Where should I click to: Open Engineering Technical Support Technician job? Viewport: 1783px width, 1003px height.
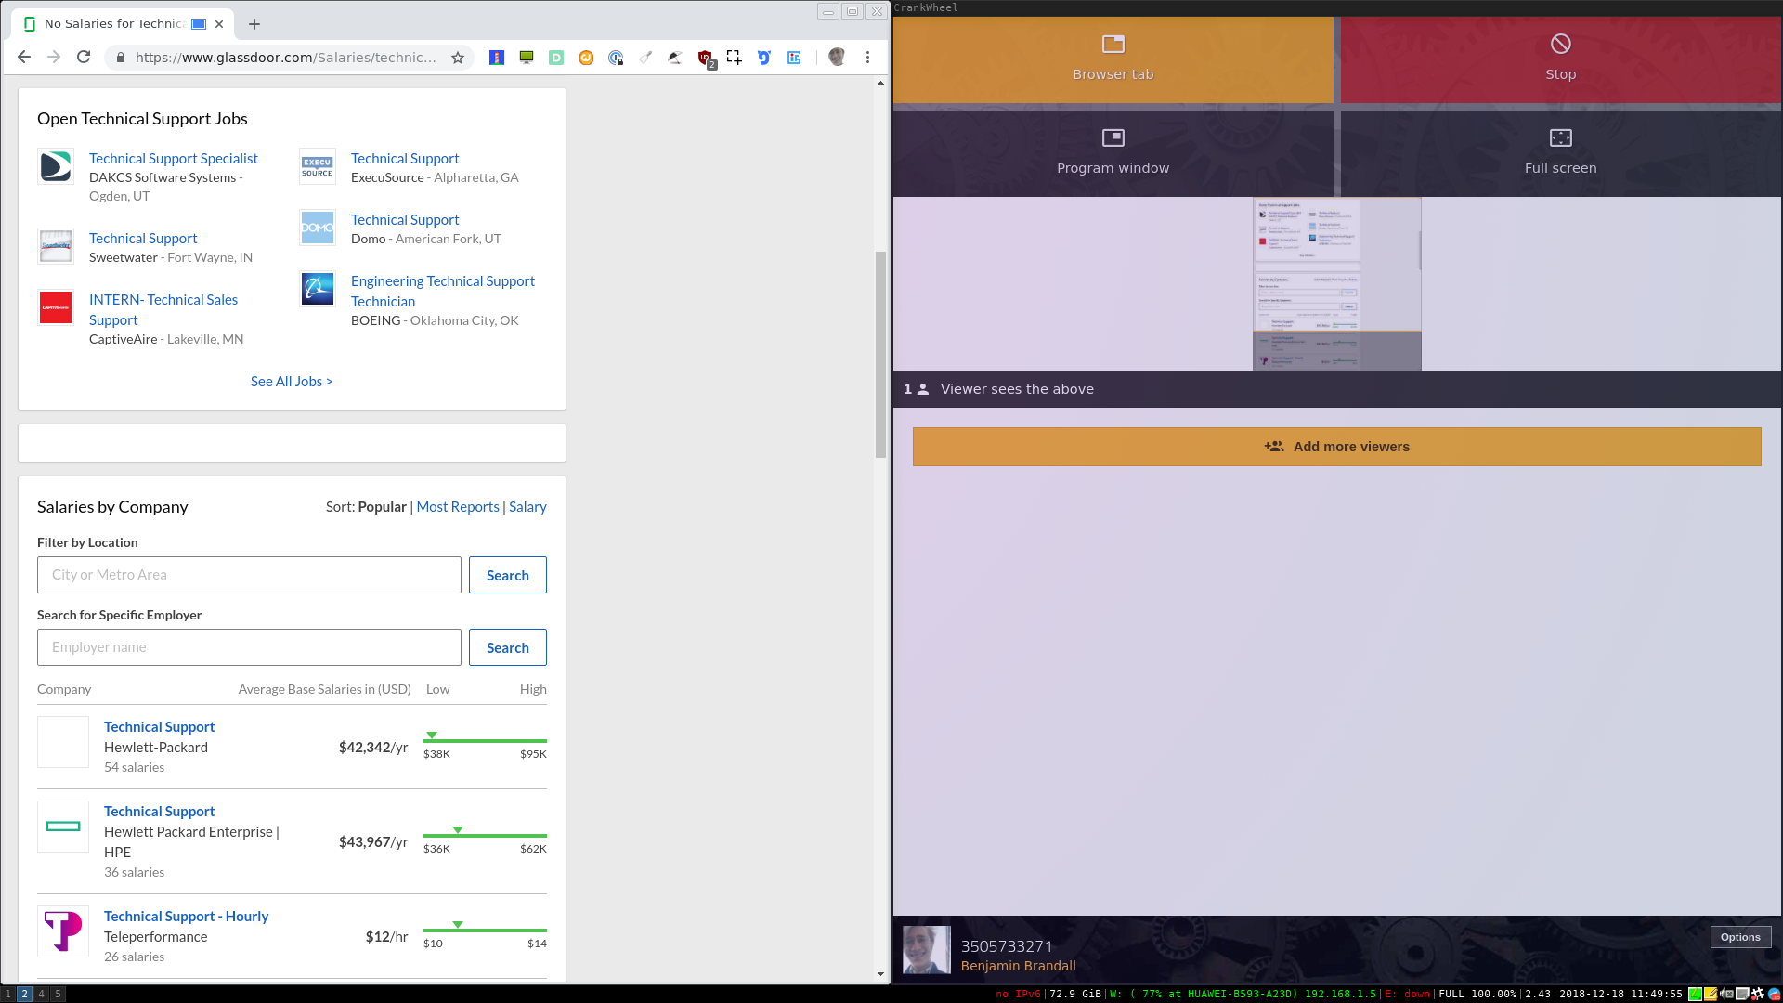(443, 291)
